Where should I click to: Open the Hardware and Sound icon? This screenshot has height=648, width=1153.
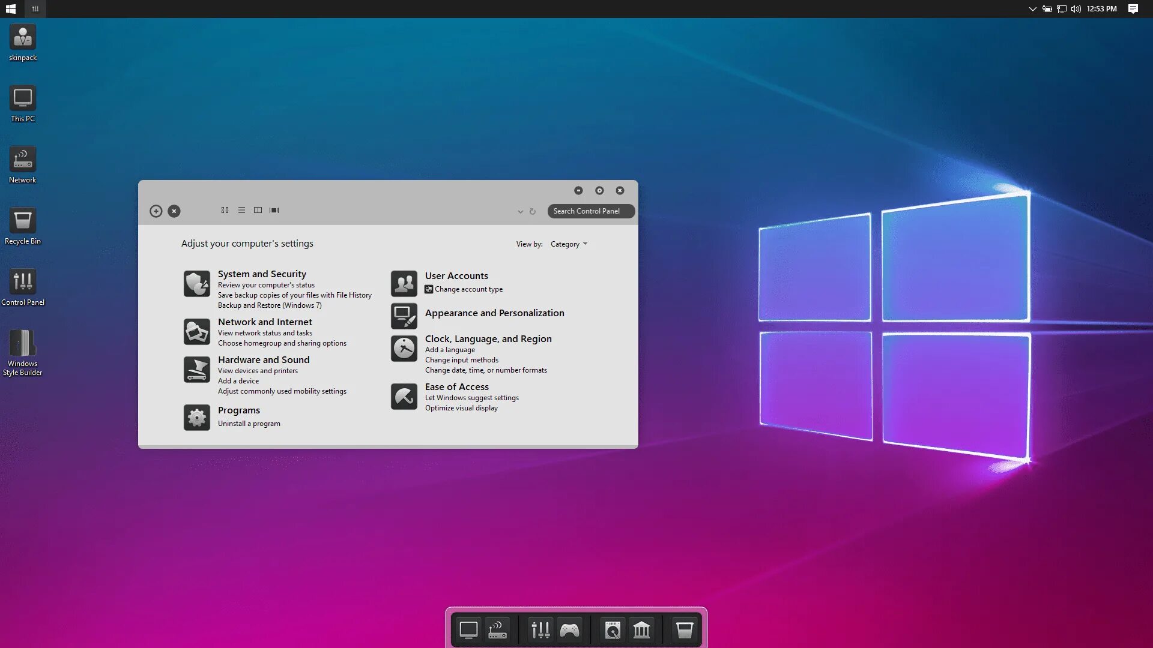pyautogui.click(x=196, y=370)
